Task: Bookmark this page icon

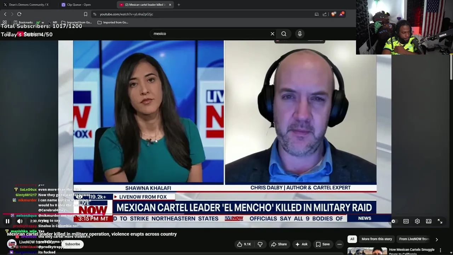Action: (x=85, y=14)
